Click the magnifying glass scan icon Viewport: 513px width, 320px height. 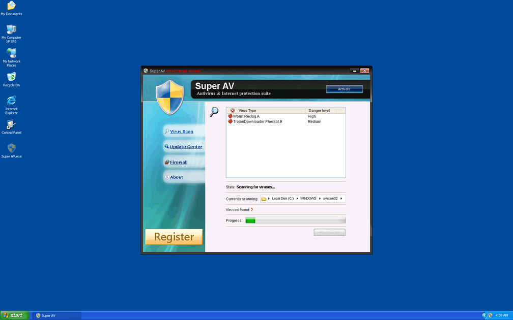click(214, 112)
